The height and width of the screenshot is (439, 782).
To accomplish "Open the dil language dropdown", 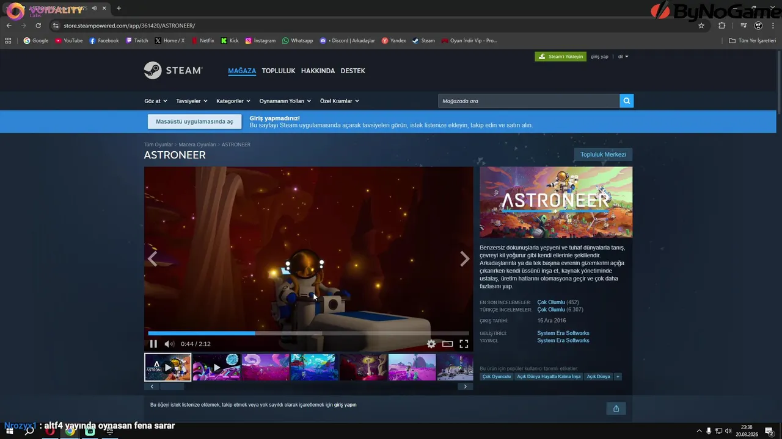I will point(623,57).
